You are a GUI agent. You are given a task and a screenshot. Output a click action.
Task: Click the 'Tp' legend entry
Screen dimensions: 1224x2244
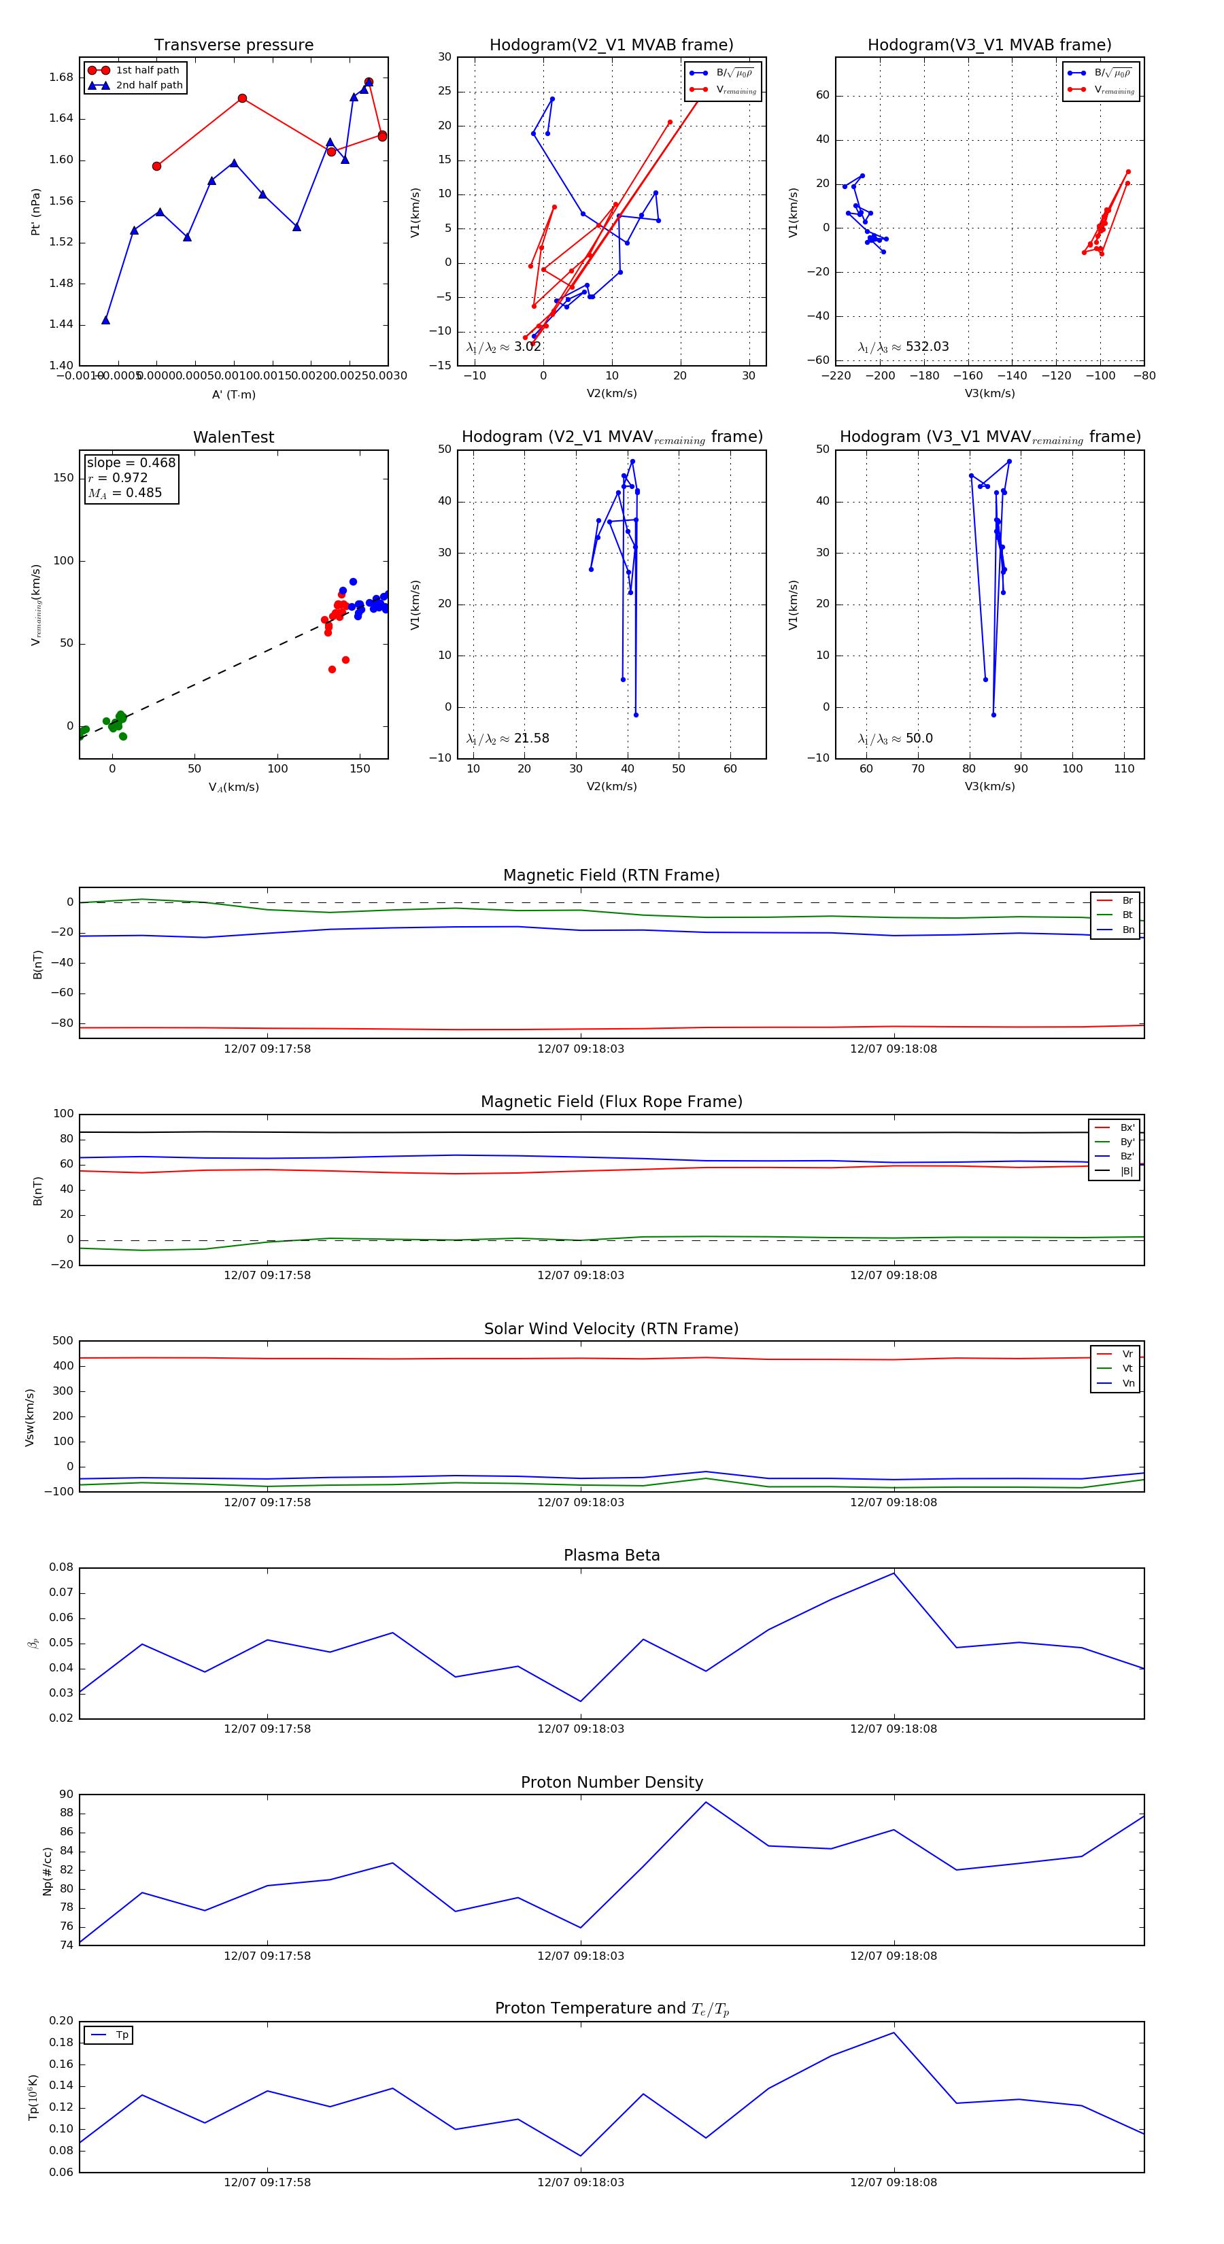click(109, 2035)
